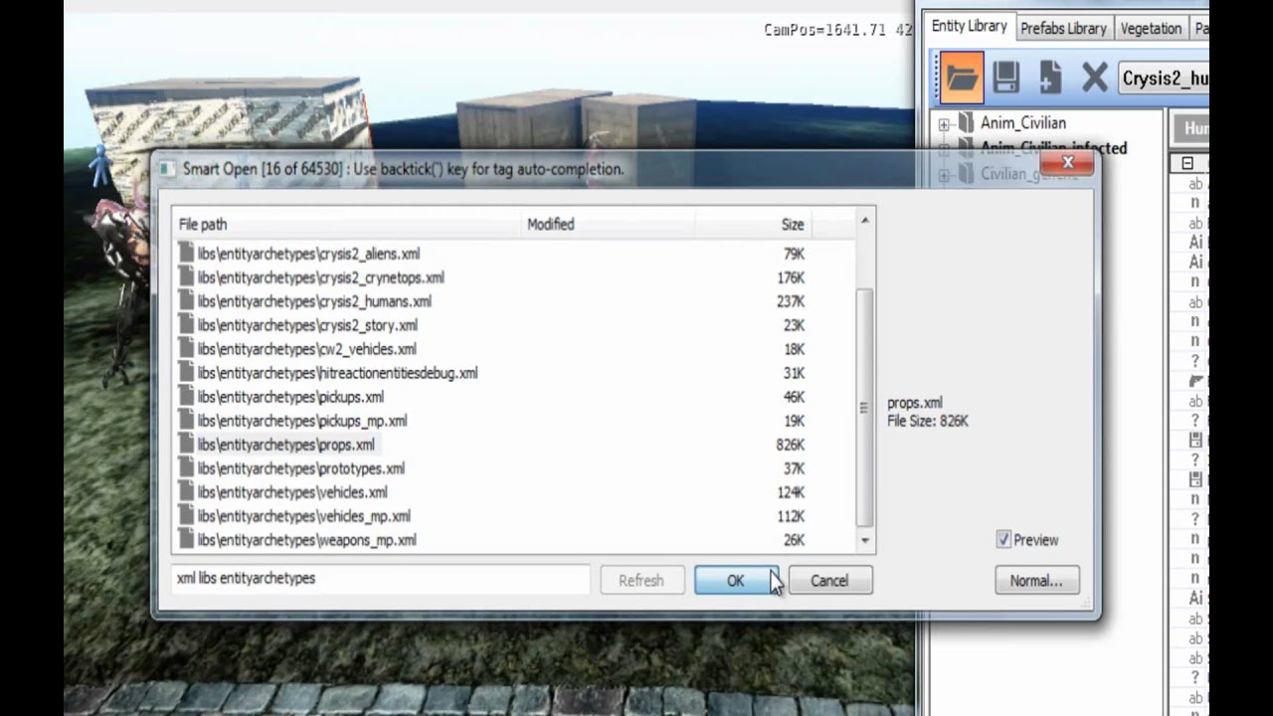
Task: Click the greyed-out Refresh button
Action: [x=640, y=581]
